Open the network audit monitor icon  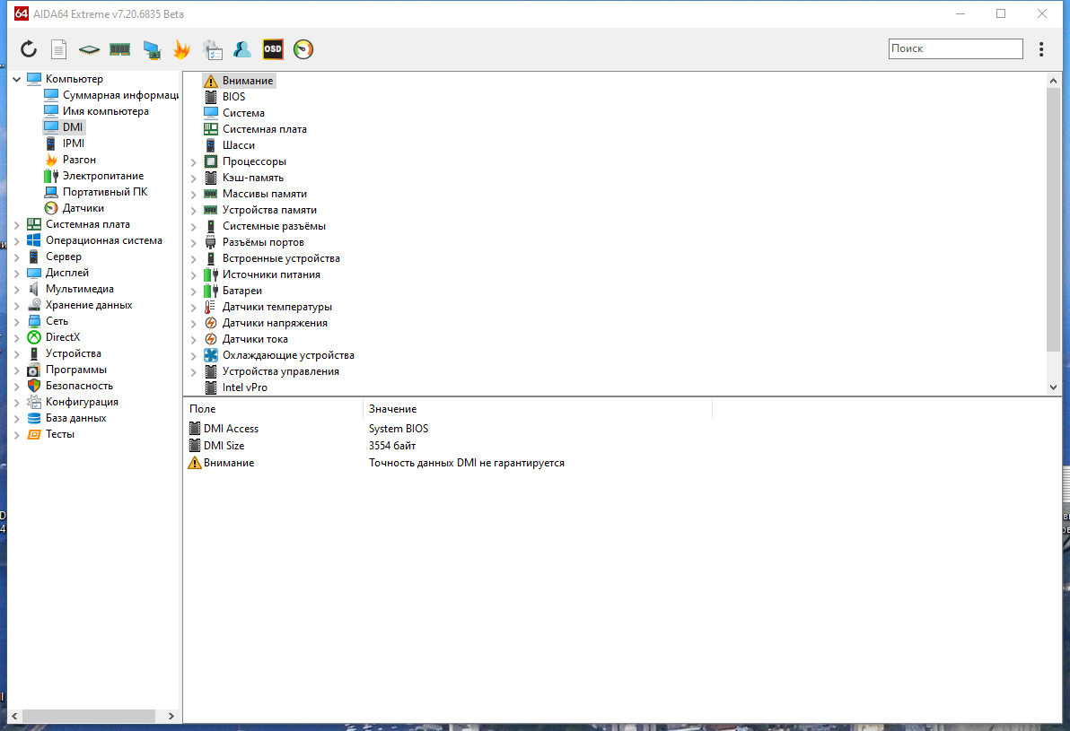point(152,49)
